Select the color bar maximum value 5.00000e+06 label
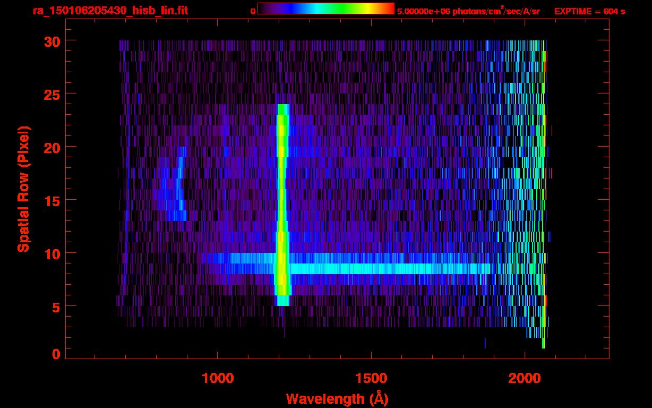 (468, 11)
